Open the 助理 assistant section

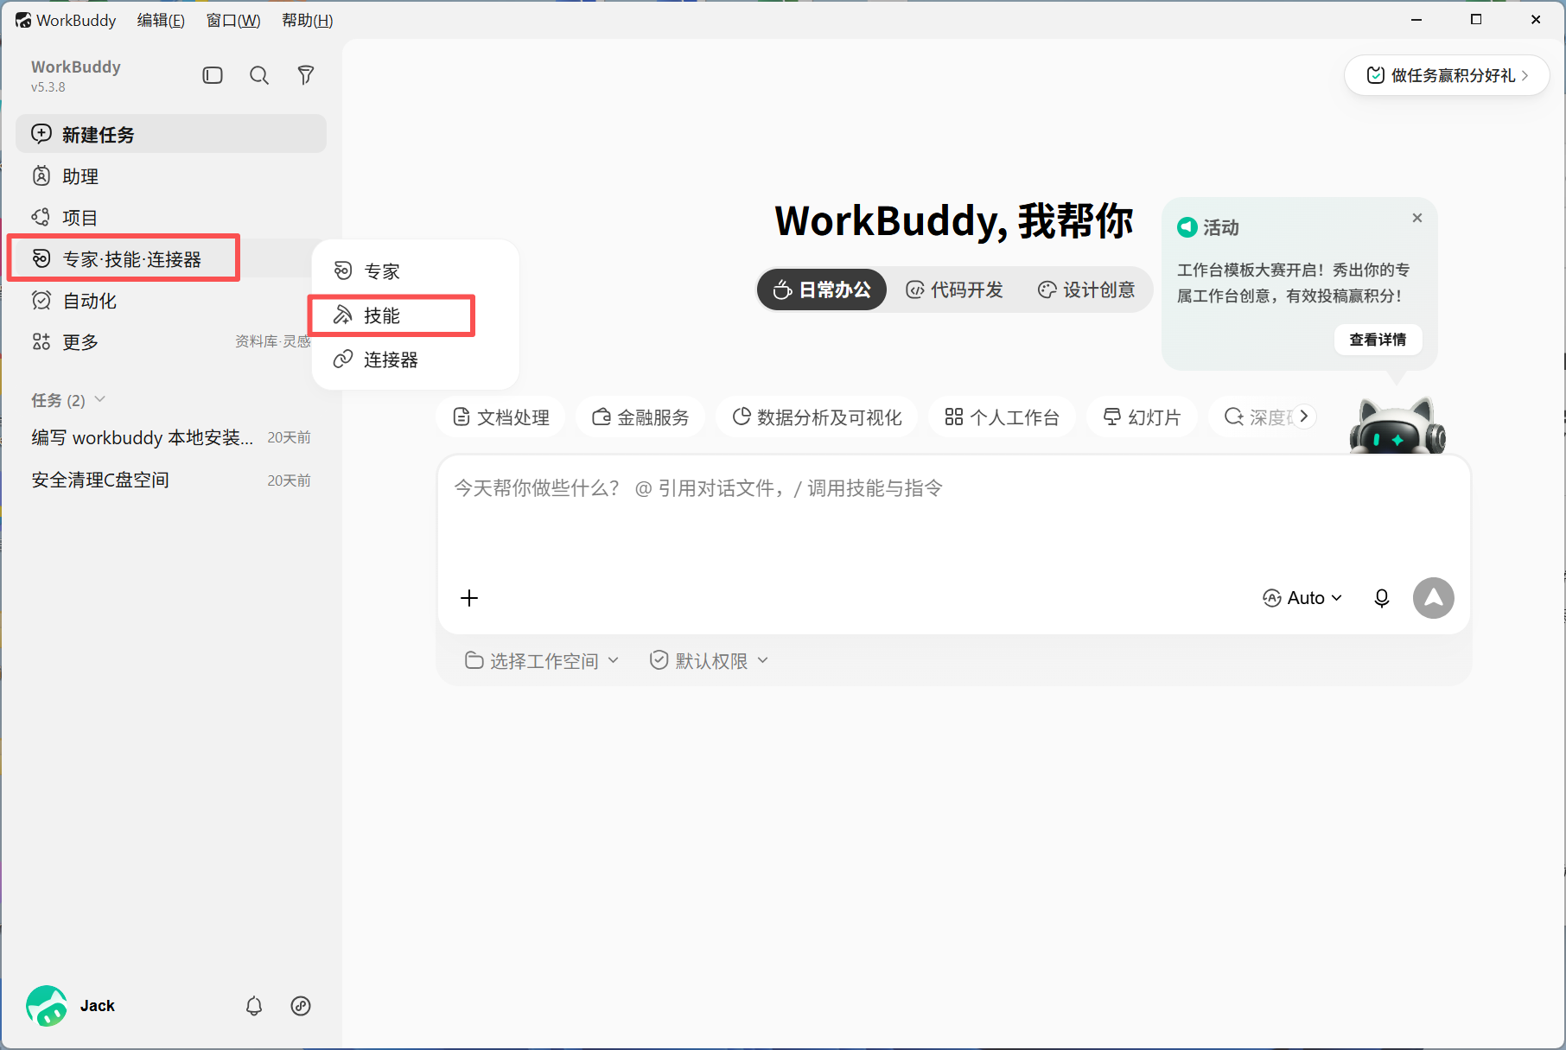[x=171, y=176]
